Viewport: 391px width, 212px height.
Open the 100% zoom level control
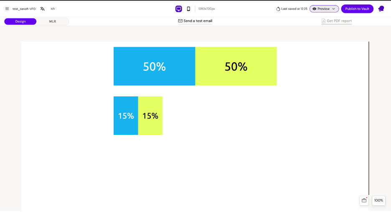tap(378, 200)
